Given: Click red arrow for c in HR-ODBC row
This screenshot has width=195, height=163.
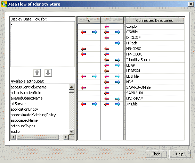Looking at the screenshot, I should (x=83, y=54).
